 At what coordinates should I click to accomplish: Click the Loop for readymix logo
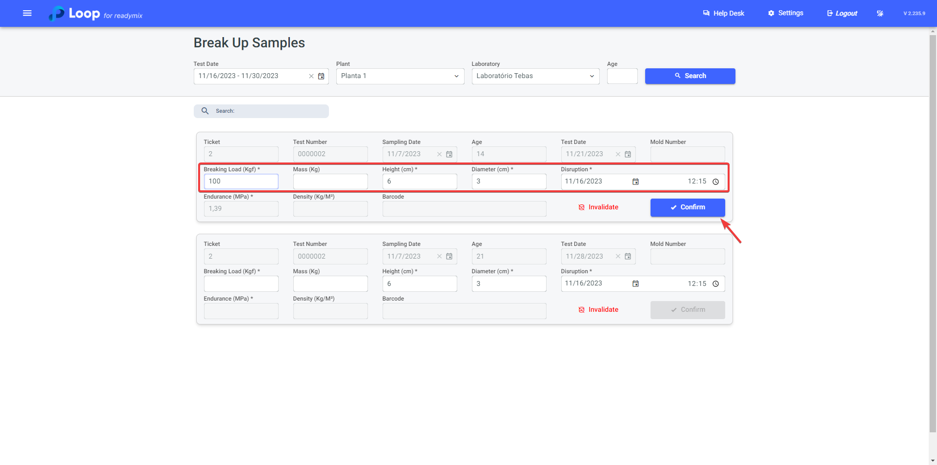tap(96, 14)
